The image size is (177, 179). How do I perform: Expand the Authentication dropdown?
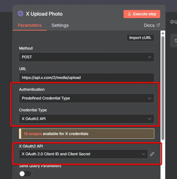(x=86, y=98)
